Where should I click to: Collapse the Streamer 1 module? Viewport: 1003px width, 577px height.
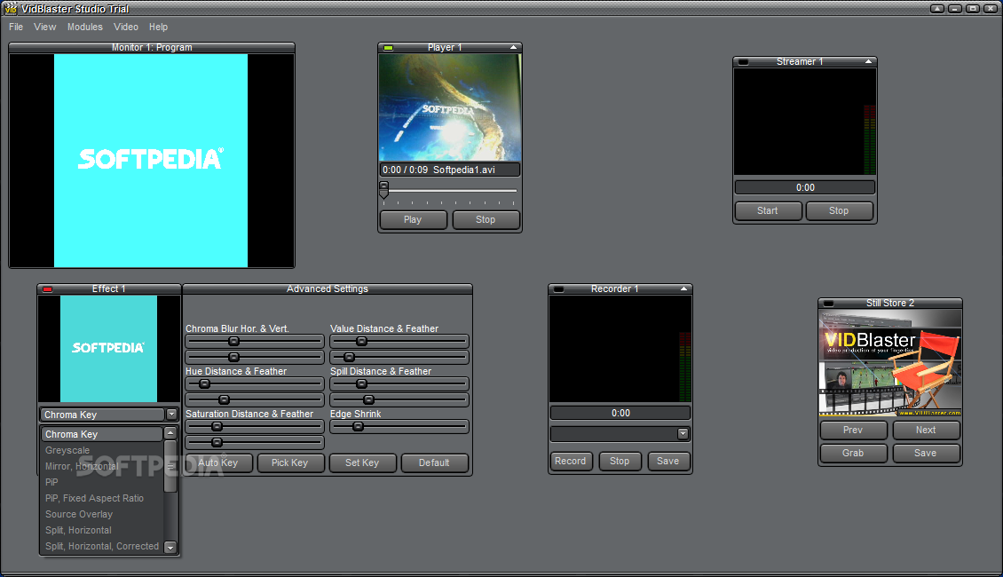pyautogui.click(x=868, y=61)
